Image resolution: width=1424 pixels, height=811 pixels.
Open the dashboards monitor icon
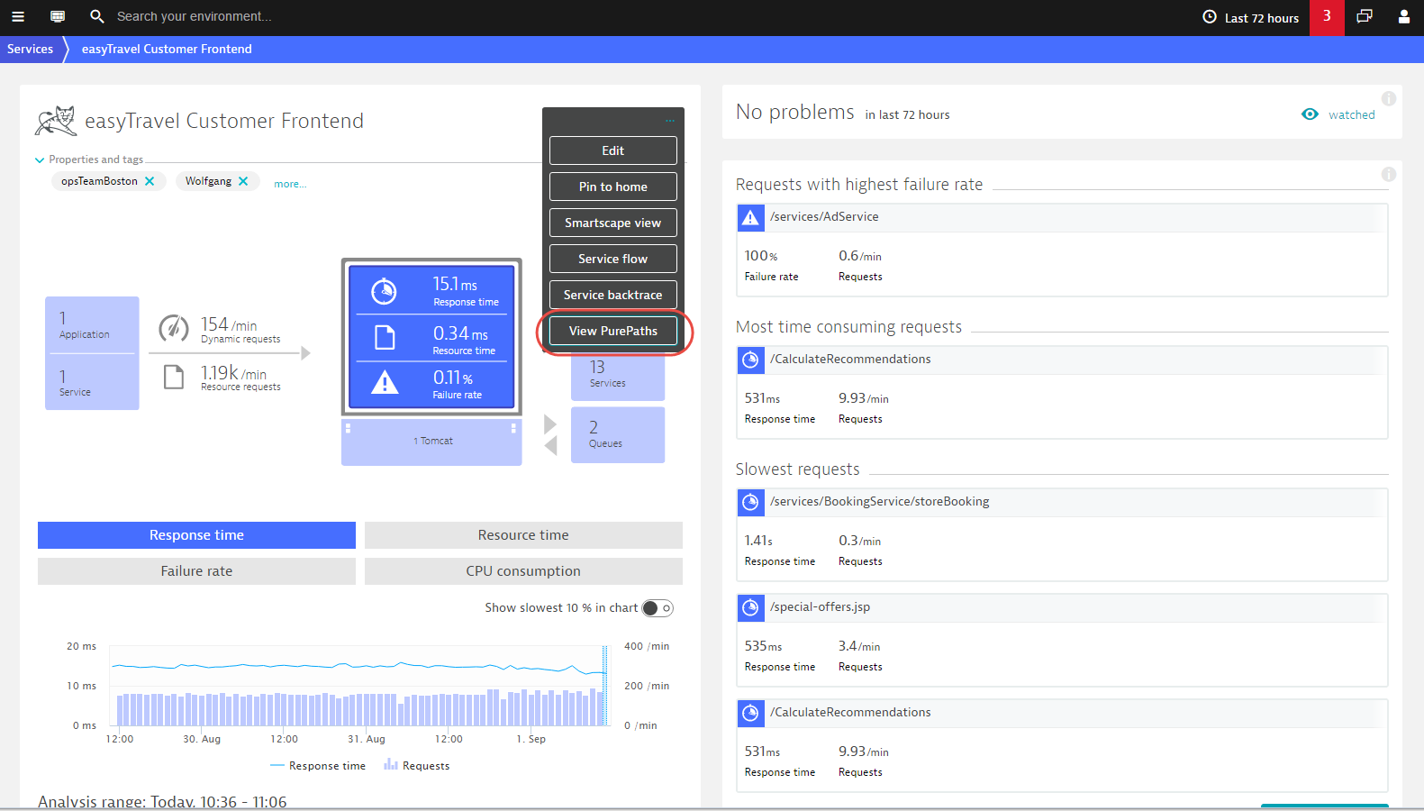[58, 16]
